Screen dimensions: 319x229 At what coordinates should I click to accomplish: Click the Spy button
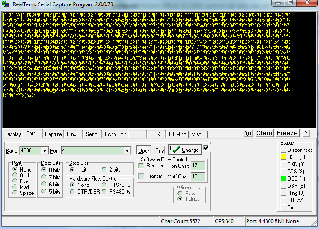point(159,150)
